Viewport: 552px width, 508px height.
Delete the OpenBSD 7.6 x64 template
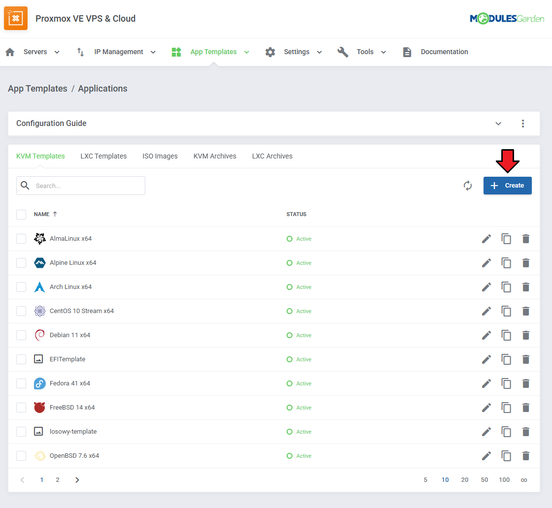pyautogui.click(x=525, y=456)
